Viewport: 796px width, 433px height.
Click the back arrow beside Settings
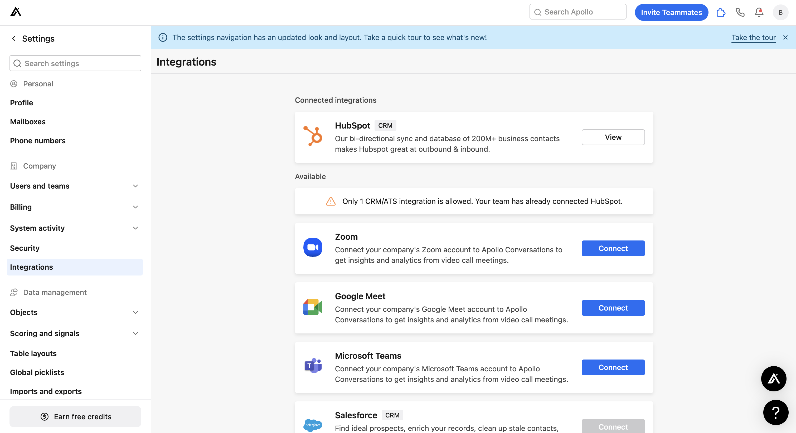point(14,38)
